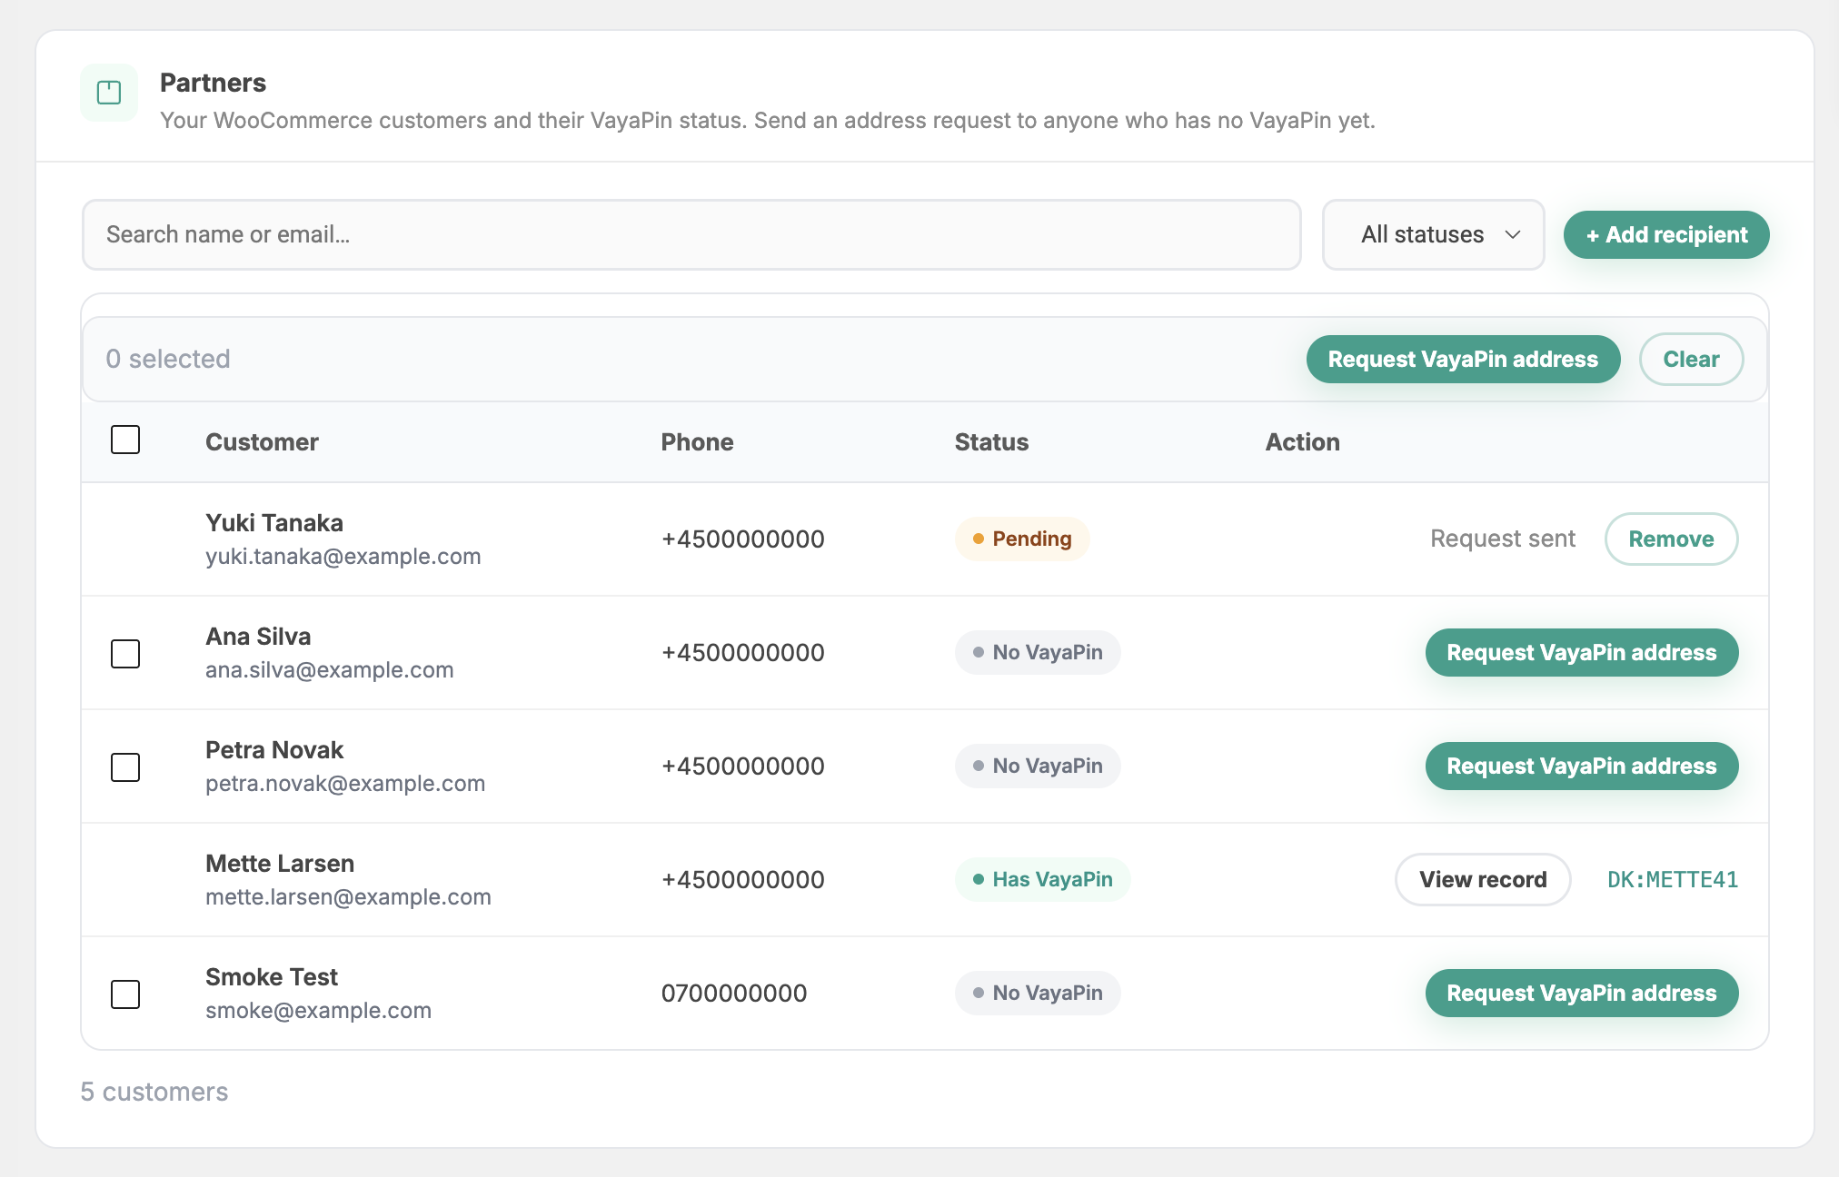Viewport: 1839px width, 1177px height.
Task: Click Yuki Tanaka's phone number
Action: click(743, 539)
